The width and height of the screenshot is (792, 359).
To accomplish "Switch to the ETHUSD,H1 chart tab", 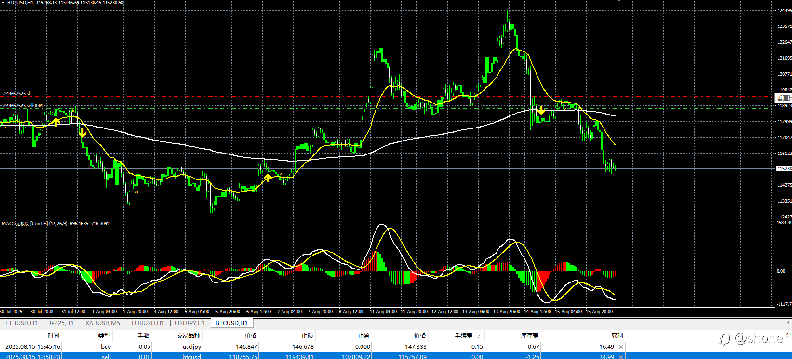I will click(21, 323).
